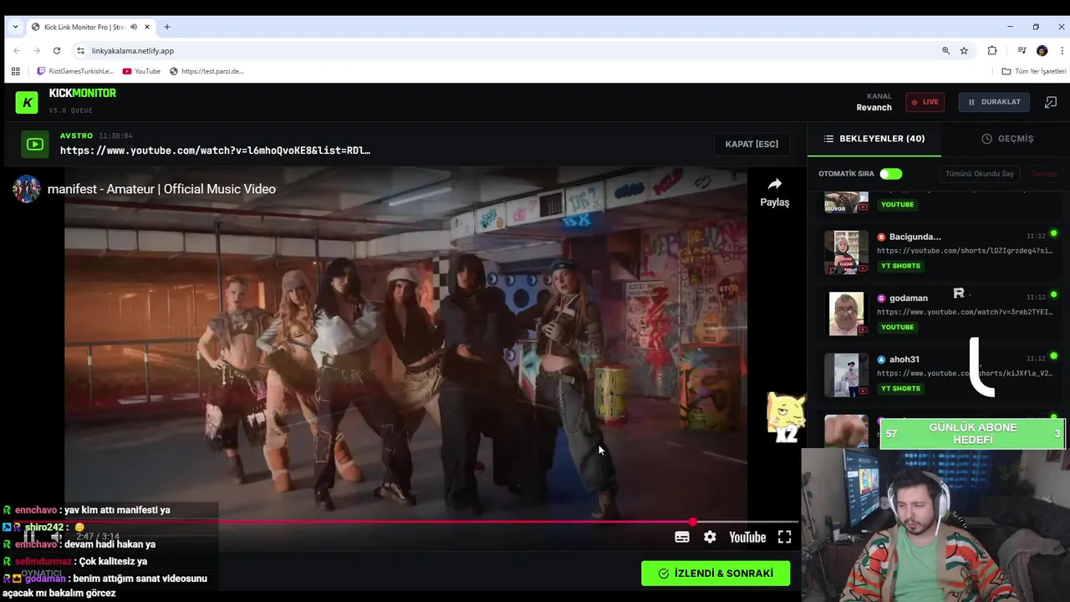Open Bacigunda queue item thumbnail
The width and height of the screenshot is (1070, 602).
846,252
